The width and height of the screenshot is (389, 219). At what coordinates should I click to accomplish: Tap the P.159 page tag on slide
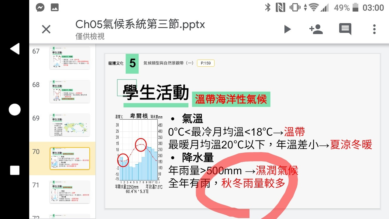[206, 63]
